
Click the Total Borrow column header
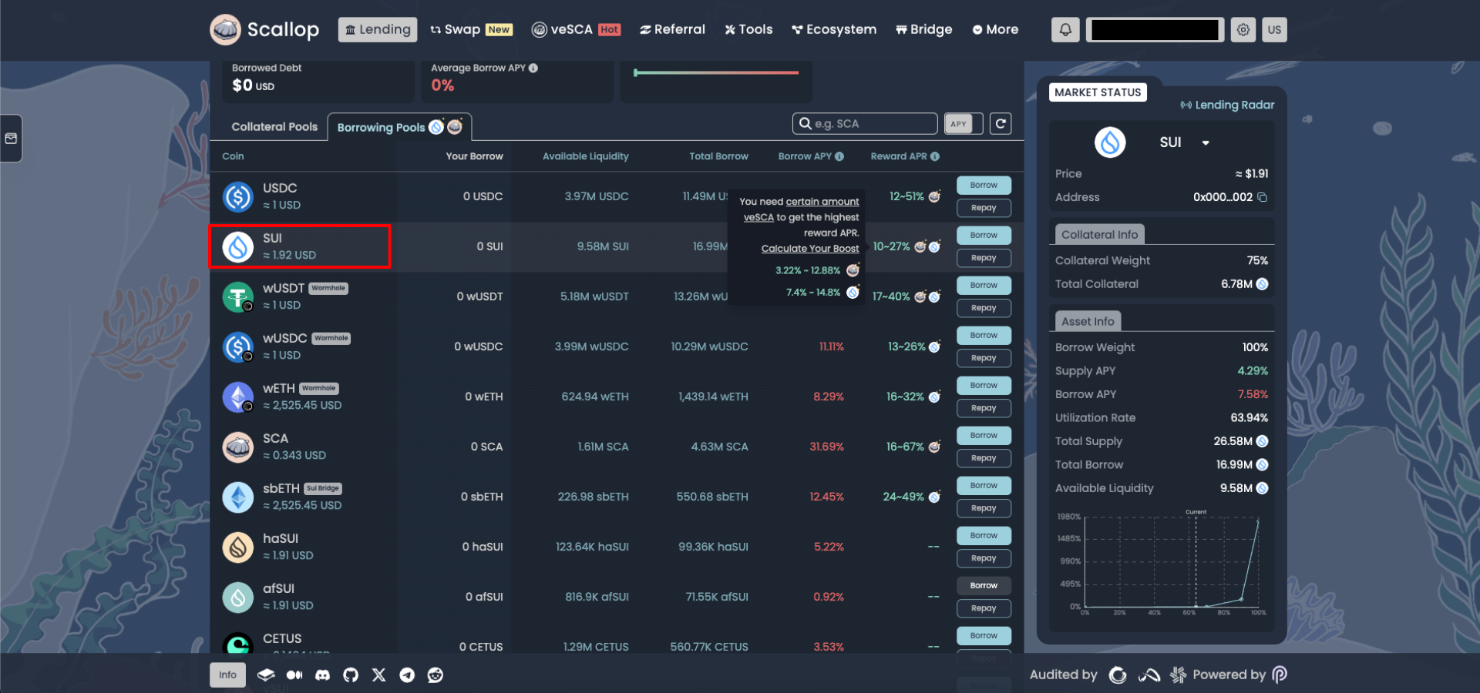718,156
